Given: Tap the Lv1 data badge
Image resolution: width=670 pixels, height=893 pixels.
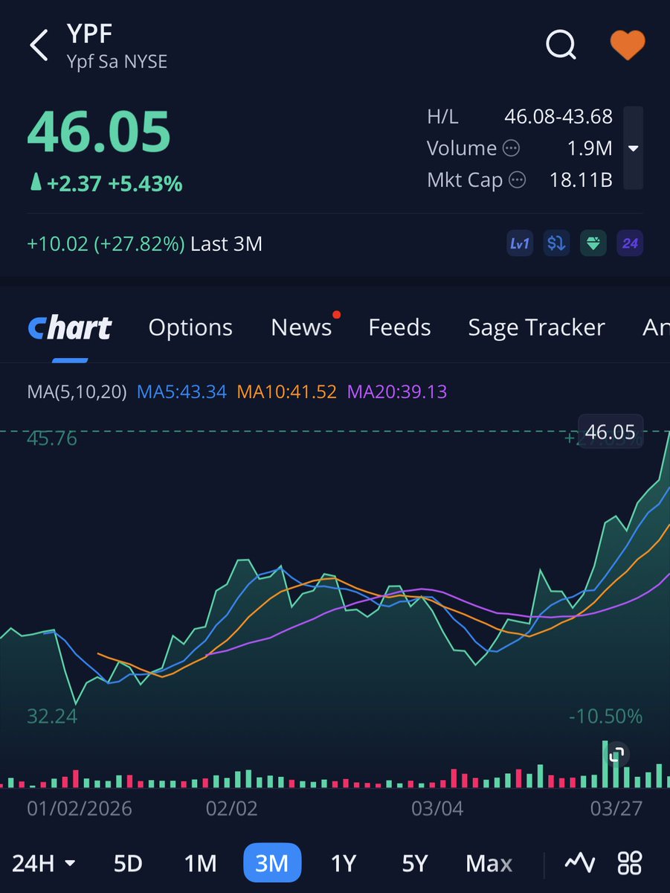Looking at the screenshot, I should pos(520,243).
